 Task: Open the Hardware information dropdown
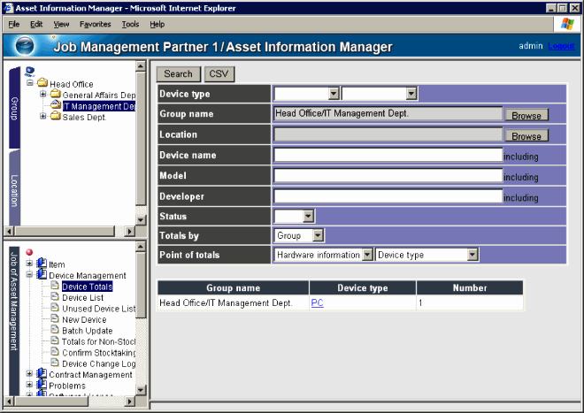tap(368, 255)
